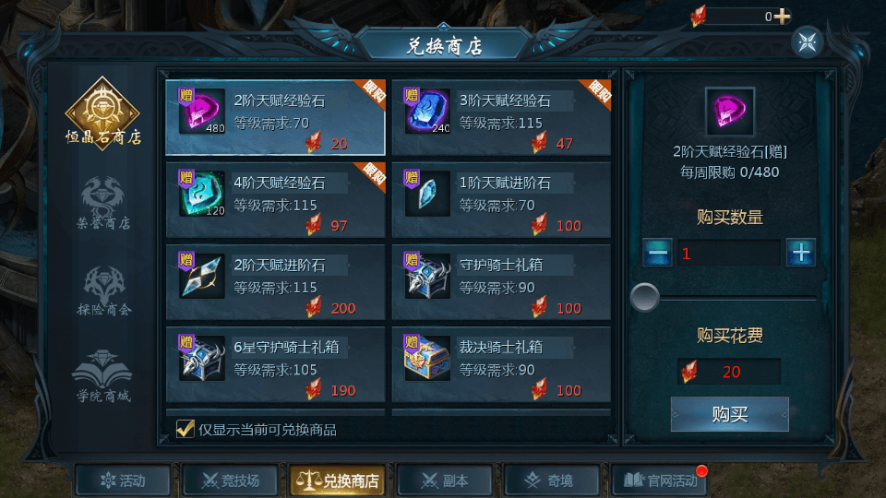Increase purchase quantity with plus button
Screen dimensions: 886x498
[801, 253]
